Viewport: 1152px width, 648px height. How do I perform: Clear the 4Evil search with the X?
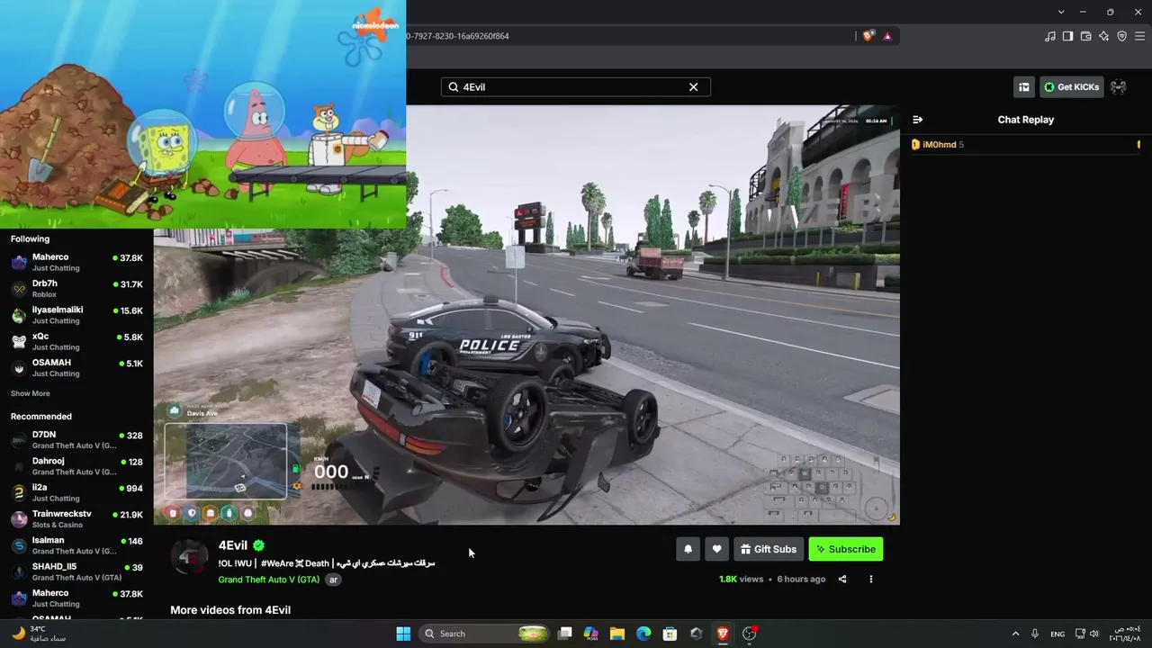click(x=693, y=87)
